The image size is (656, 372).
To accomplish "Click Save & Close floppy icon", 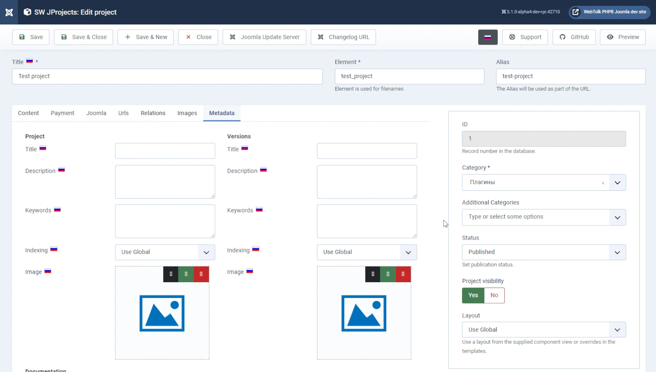I will [64, 37].
